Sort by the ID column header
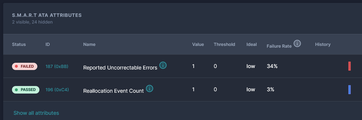This screenshot has width=362, height=120. pos(48,44)
